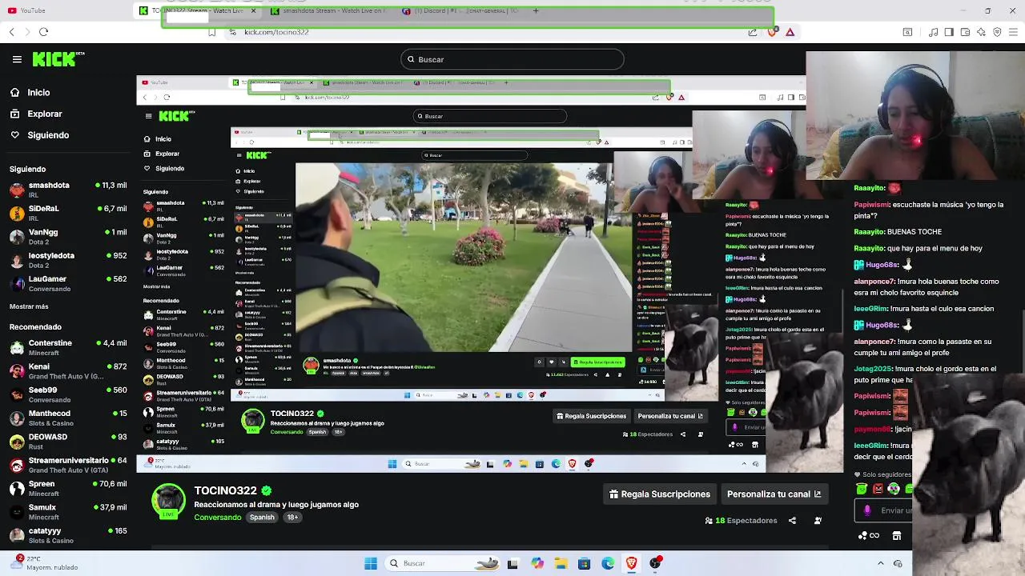
Task: Open File Explorer from taskbar
Action: 561,563
